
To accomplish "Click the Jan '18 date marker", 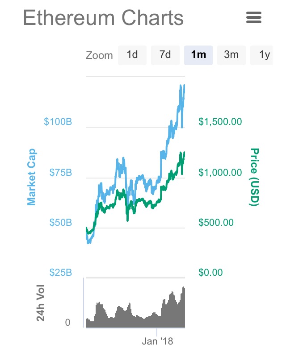I will click(157, 342).
